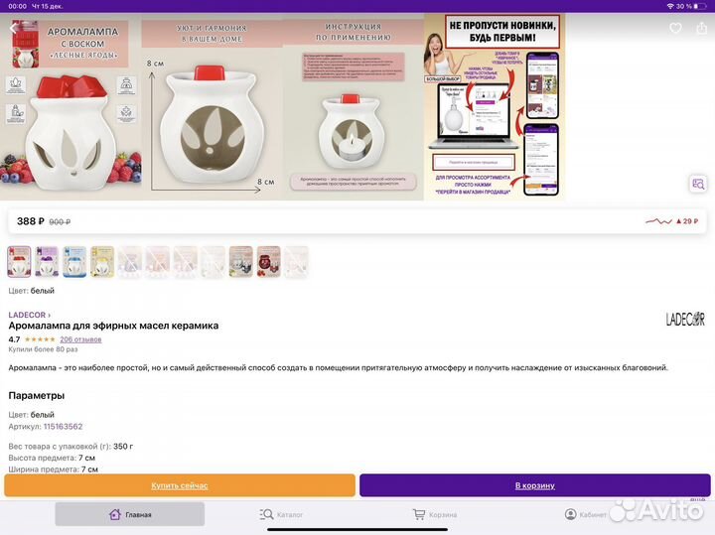Open the wifi status icon

(670, 6)
